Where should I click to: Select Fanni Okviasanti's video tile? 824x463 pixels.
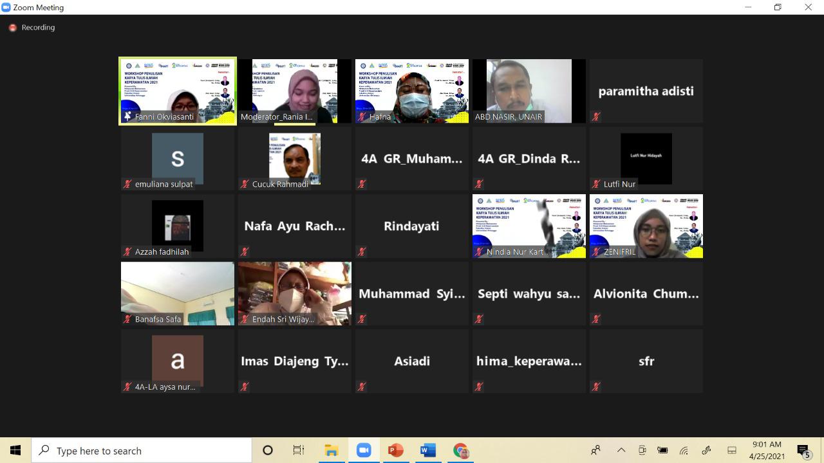coord(178,91)
